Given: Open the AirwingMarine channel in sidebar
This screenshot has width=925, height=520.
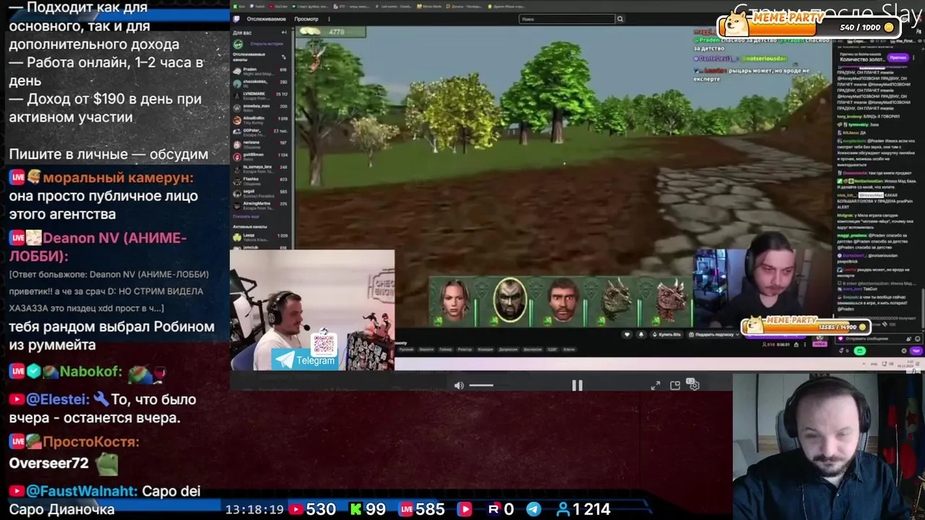Looking at the screenshot, I should [x=262, y=206].
